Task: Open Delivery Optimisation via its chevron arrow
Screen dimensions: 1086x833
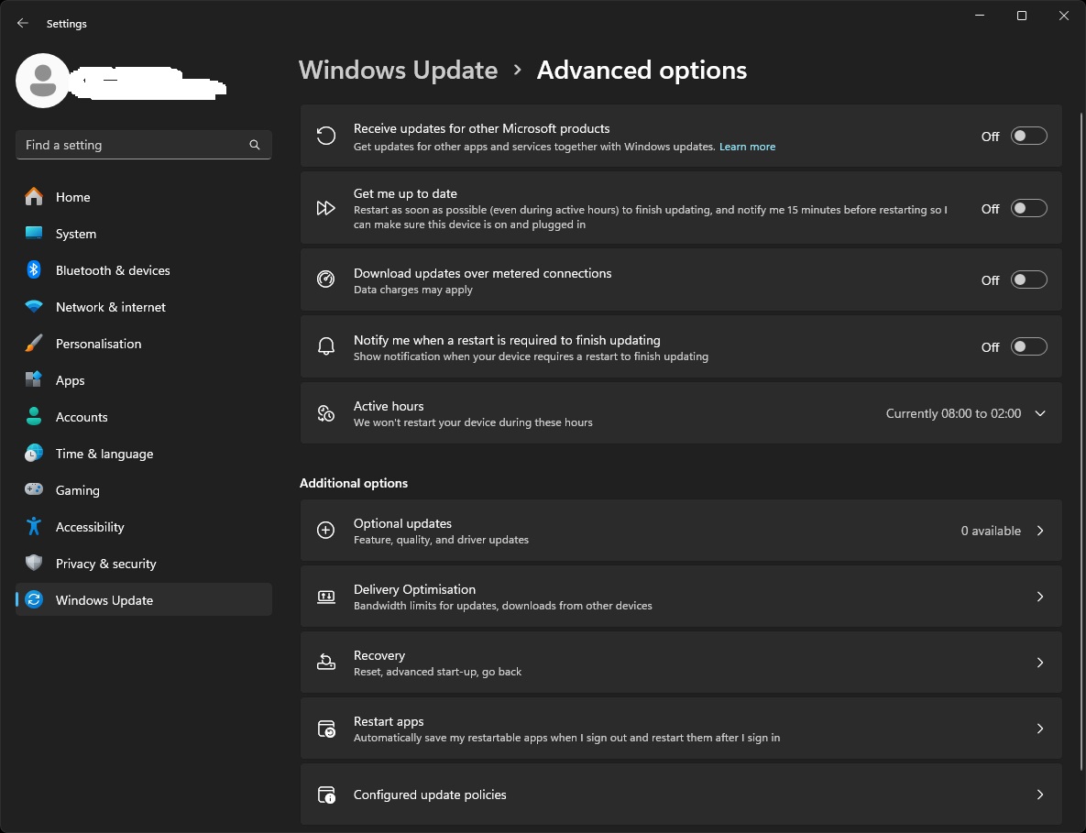Action: [x=1039, y=597]
